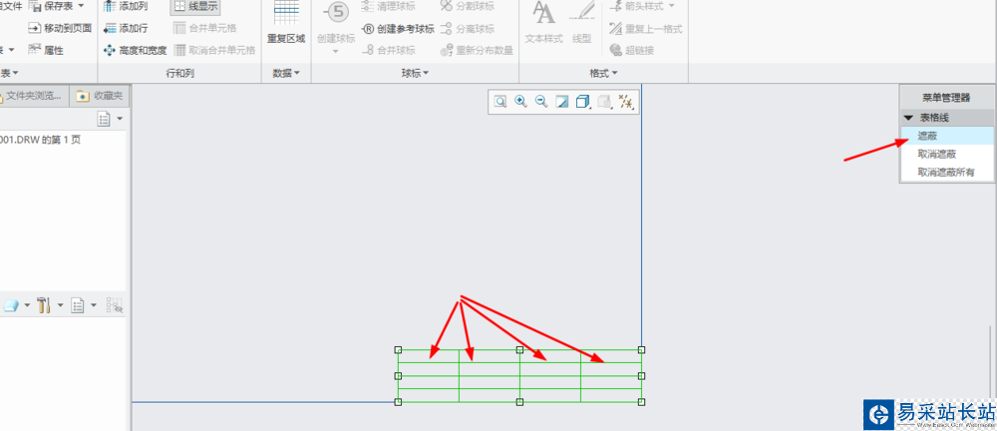Expand the 球标 group dropdown
The width and height of the screenshot is (997, 431).
coord(425,73)
